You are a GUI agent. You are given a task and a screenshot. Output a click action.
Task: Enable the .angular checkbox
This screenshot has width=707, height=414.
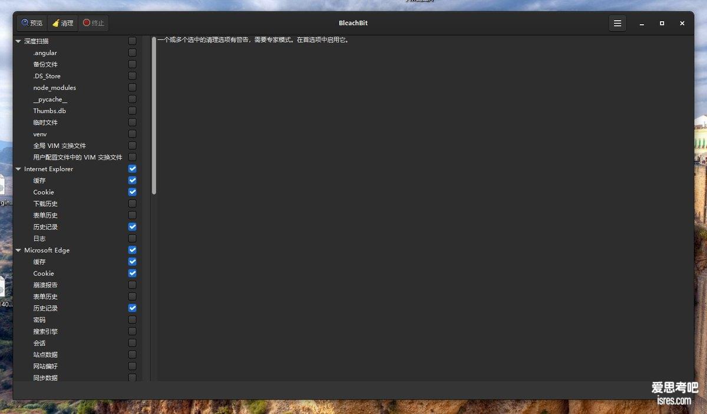point(132,52)
